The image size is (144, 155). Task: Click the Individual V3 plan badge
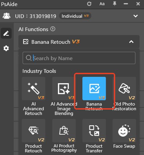[x=75, y=16]
